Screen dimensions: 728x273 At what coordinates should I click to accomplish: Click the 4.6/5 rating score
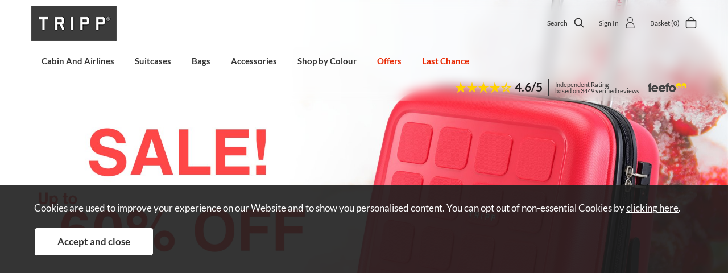click(x=528, y=87)
